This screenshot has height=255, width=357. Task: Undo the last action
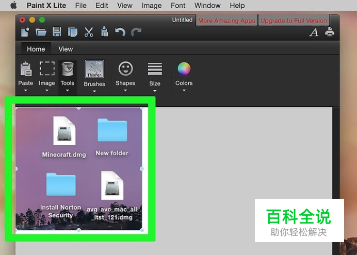(x=120, y=32)
